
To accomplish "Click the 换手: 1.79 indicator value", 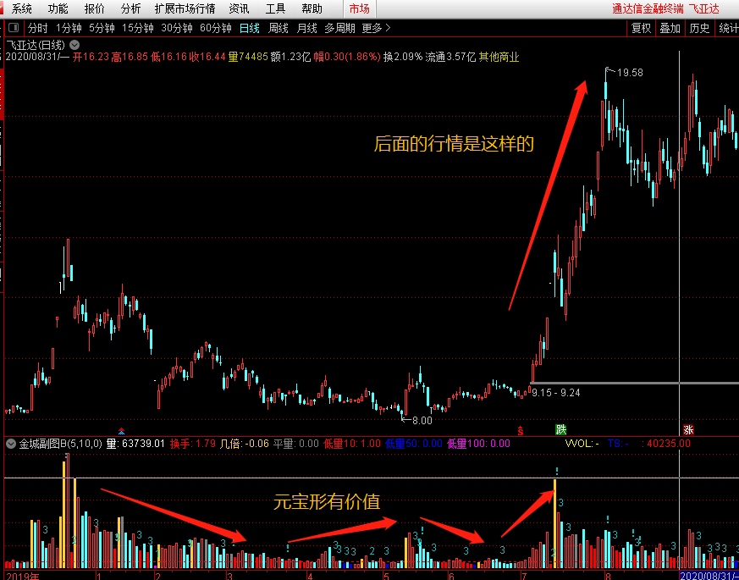I will point(193,443).
